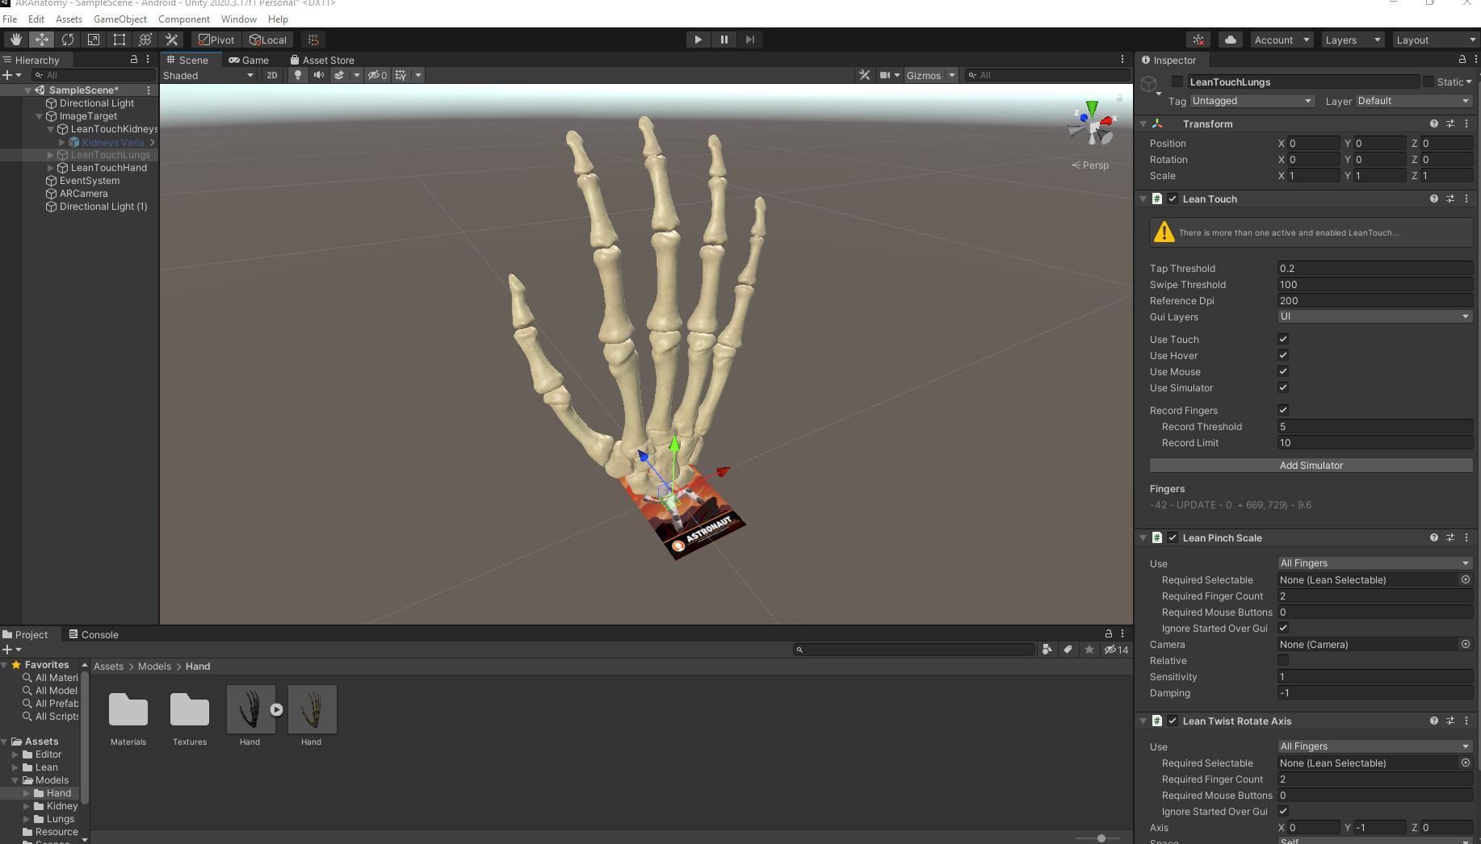Expand LeanTouchHand in Hierarchy
Viewport: 1481px width, 844px height.
pyautogui.click(x=51, y=168)
